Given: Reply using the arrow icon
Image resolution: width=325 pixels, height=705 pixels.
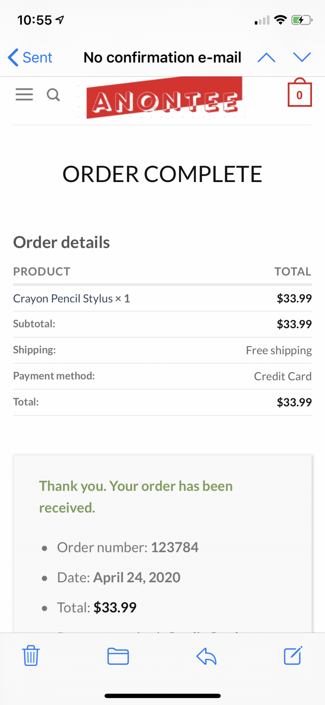Looking at the screenshot, I should point(206,656).
